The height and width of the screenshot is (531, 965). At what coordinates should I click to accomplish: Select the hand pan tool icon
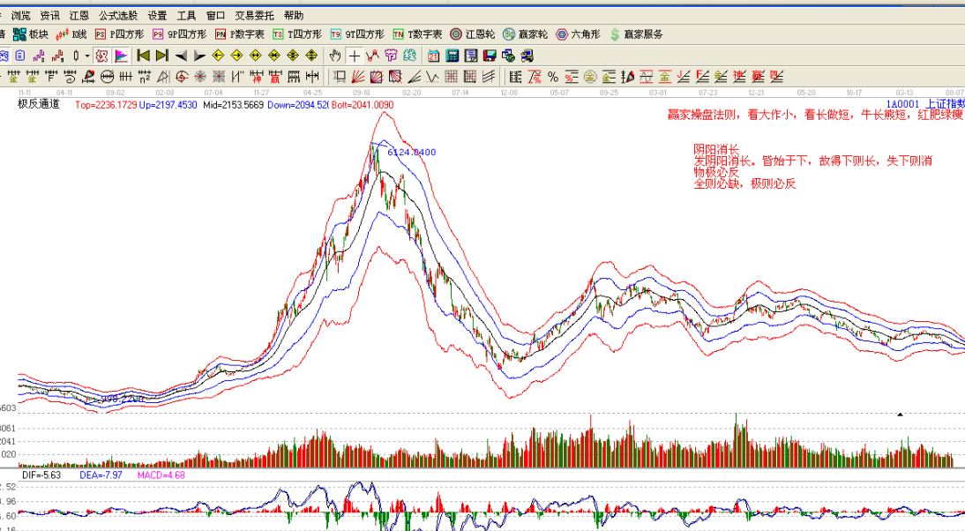335,56
